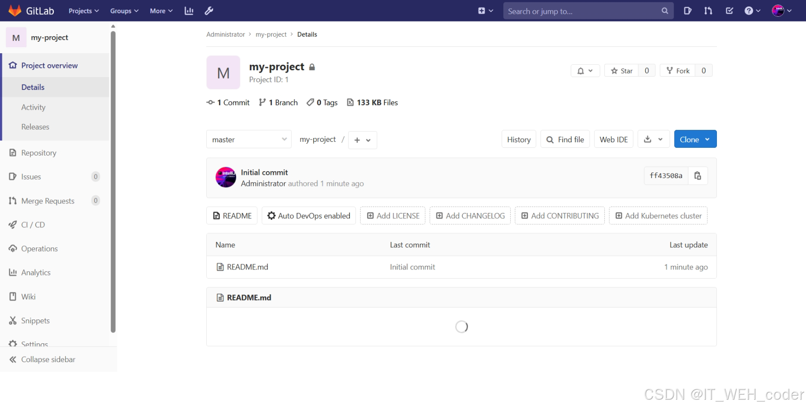
Task: Open the issues icon in the top navbar
Action: pyautogui.click(x=688, y=11)
